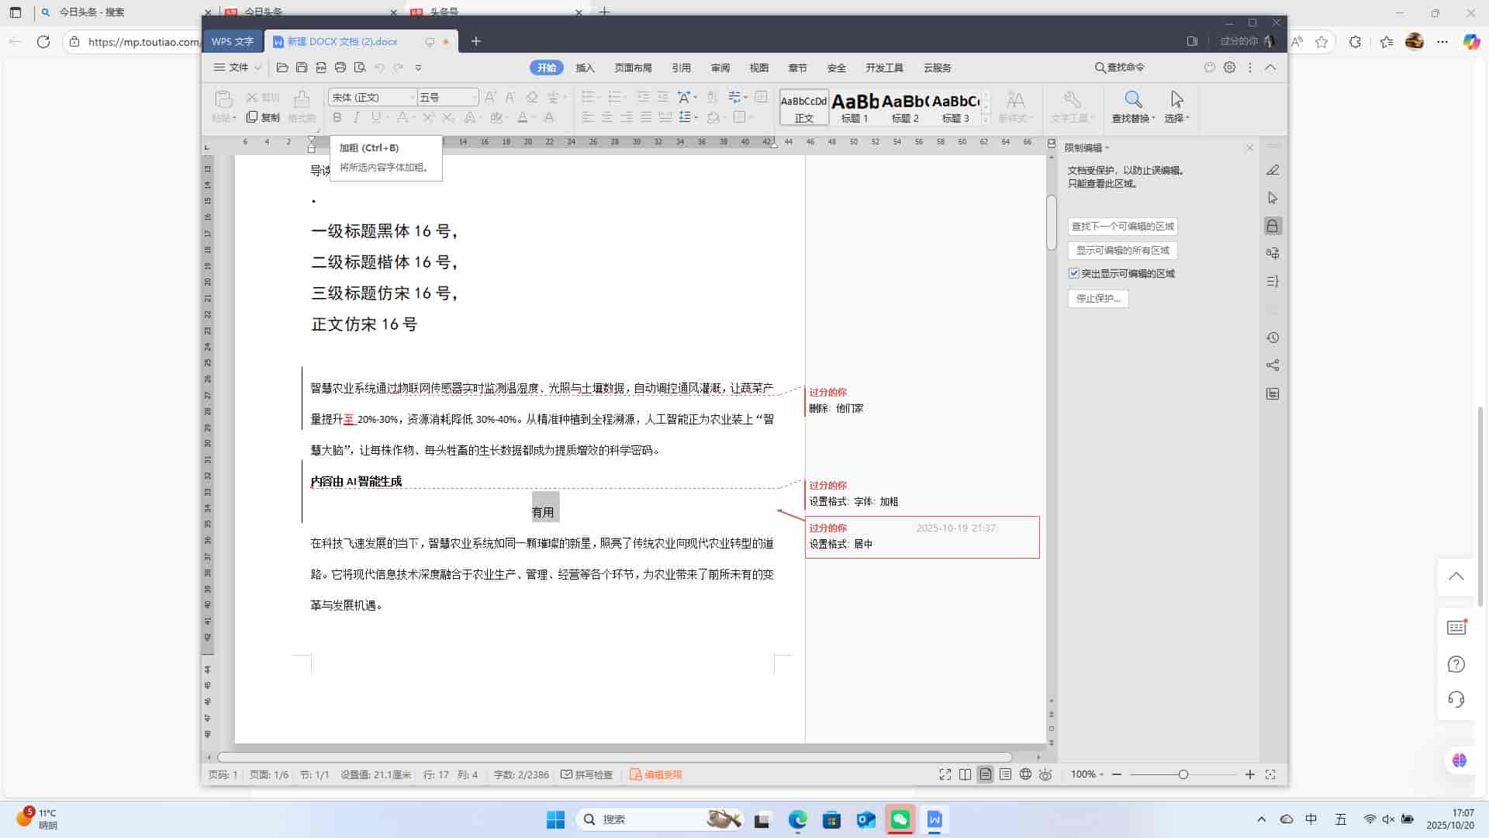This screenshot has height=838, width=1489.
Task: Toggle spell check (拼写检查) in status bar
Action: click(x=587, y=774)
